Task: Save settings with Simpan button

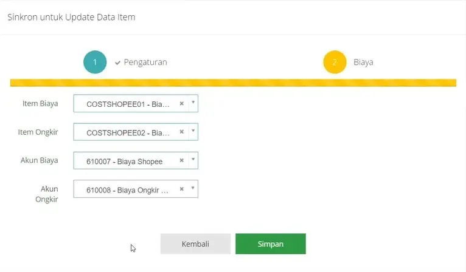Action: tap(271, 244)
